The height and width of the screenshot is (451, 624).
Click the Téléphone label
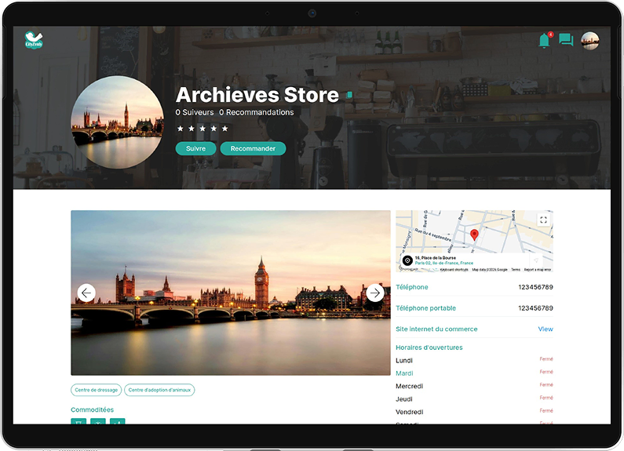[x=412, y=287]
